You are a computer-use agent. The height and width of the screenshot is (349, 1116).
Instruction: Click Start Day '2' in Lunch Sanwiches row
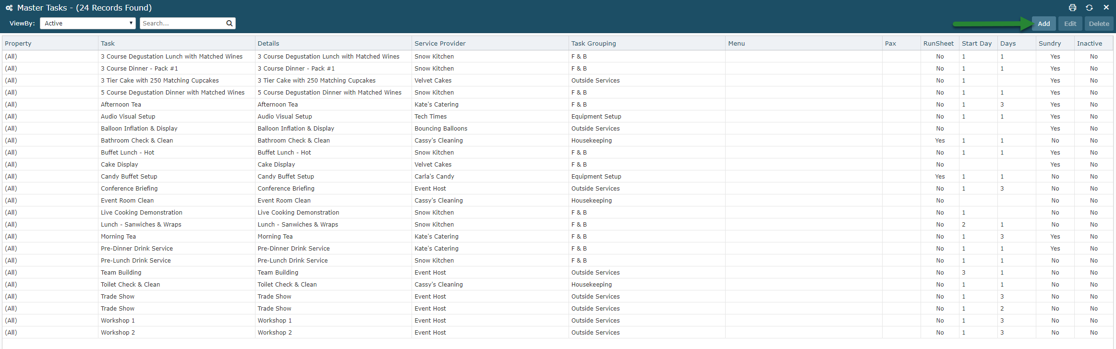pos(963,224)
